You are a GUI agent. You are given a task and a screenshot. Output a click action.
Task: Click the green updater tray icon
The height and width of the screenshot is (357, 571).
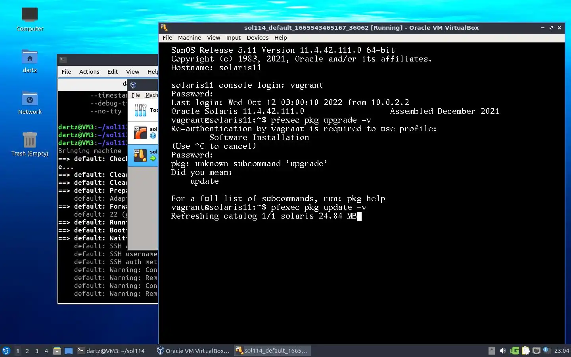click(x=515, y=351)
